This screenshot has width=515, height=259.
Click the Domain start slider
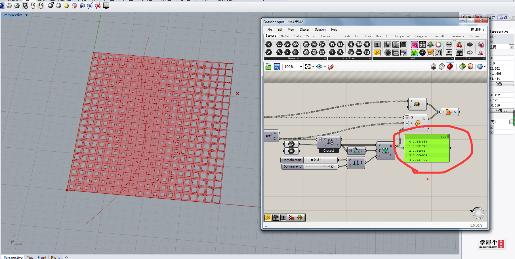click(x=309, y=160)
